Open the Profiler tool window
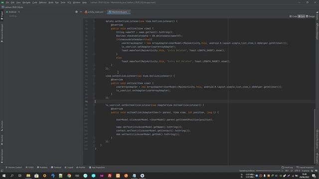The height and width of the screenshot is (179, 319). point(81,168)
